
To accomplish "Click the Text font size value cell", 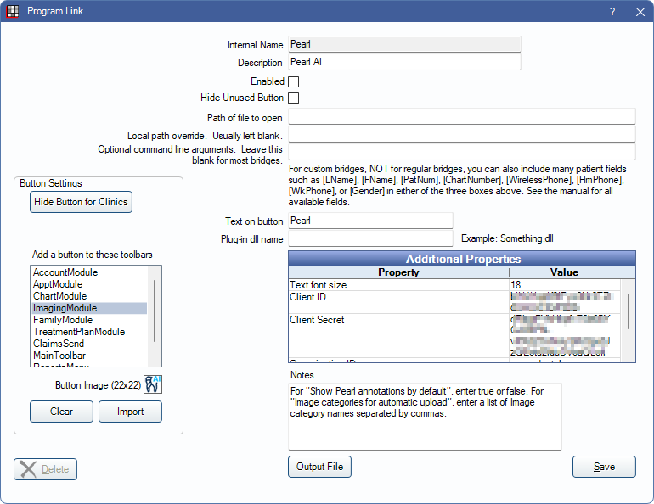I will tap(564, 285).
